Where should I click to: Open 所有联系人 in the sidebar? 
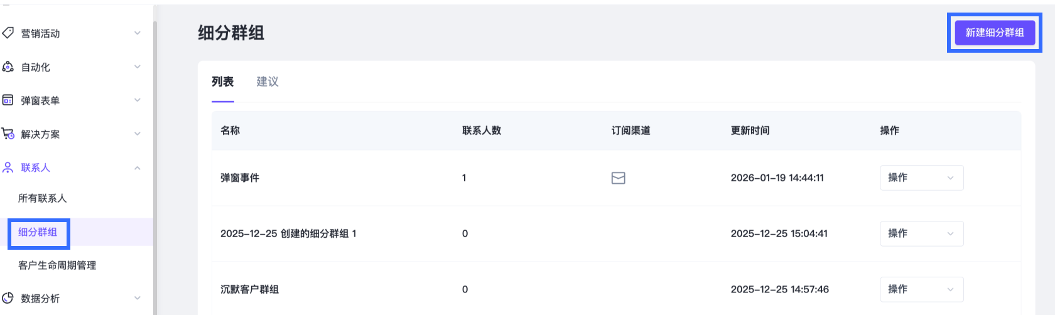click(43, 198)
